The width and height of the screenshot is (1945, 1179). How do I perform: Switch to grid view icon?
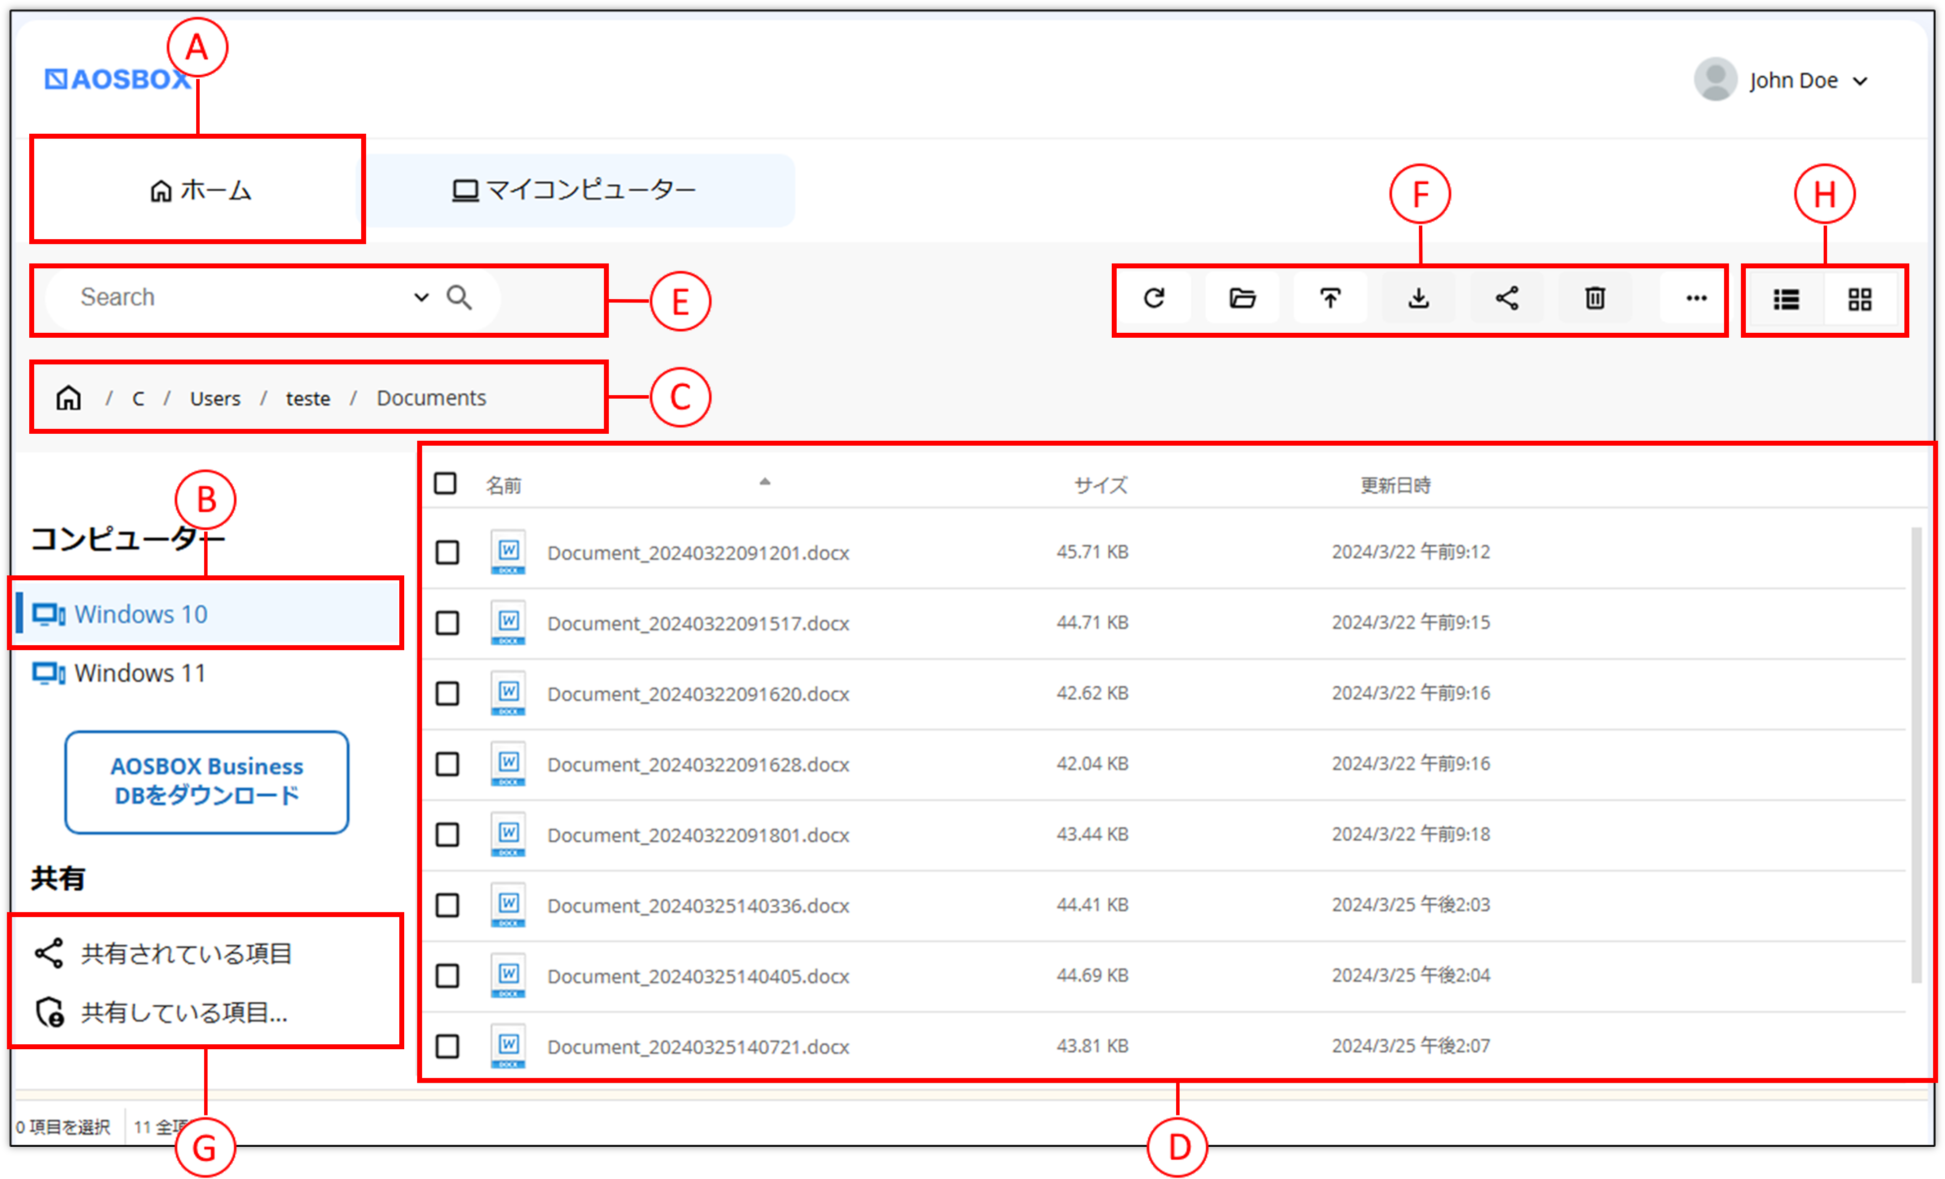1860,300
